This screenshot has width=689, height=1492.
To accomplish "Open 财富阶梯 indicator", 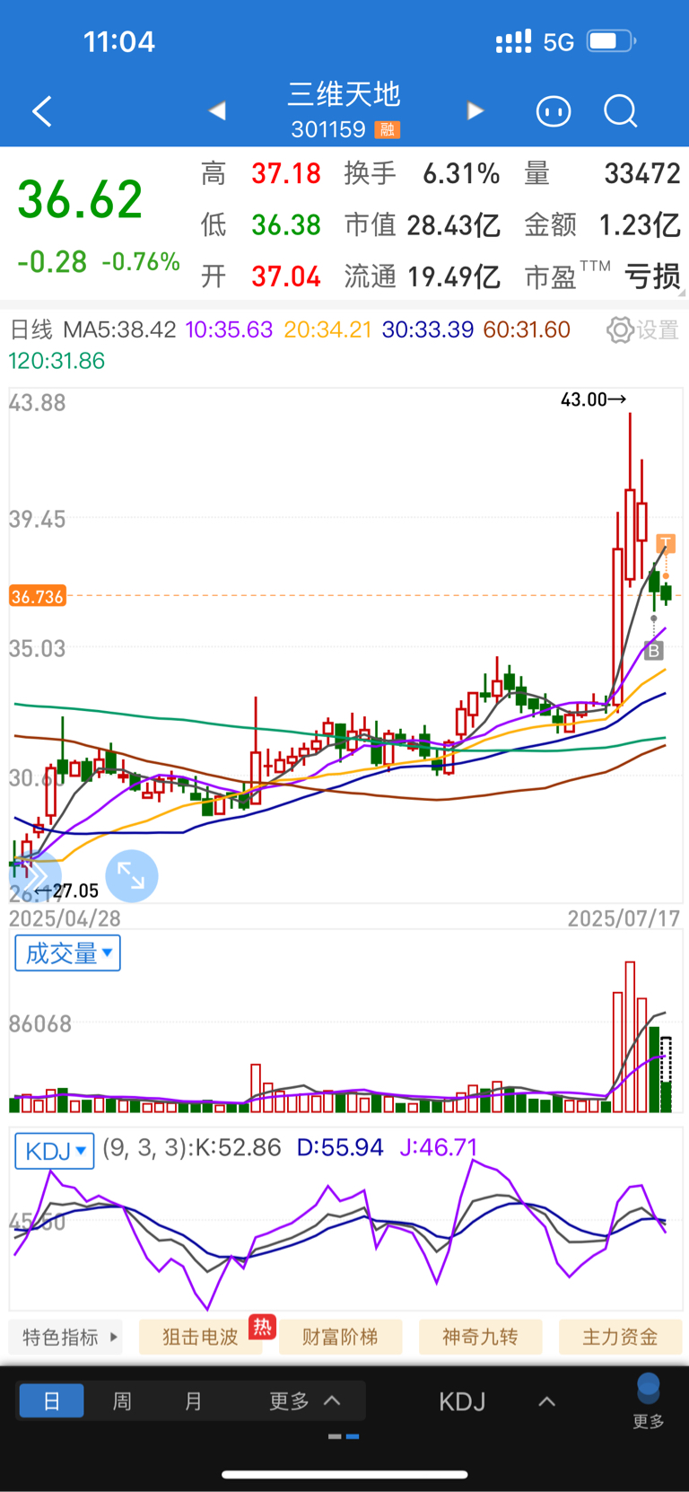I will [x=340, y=1337].
